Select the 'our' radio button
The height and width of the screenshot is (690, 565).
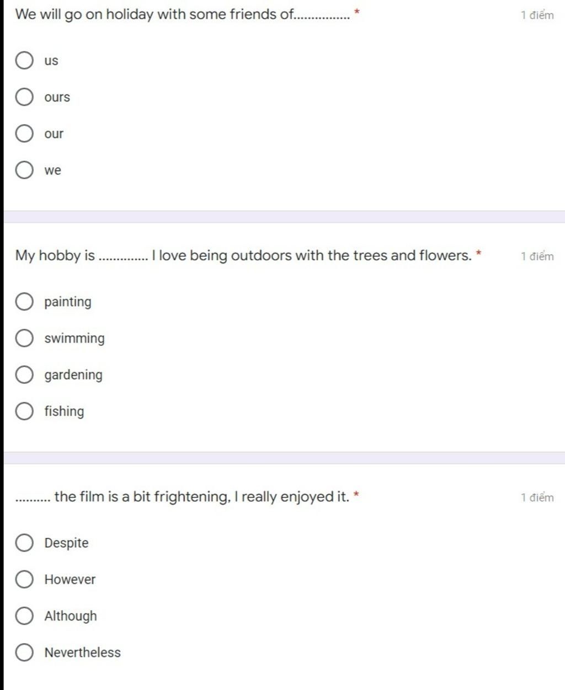(x=24, y=133)
